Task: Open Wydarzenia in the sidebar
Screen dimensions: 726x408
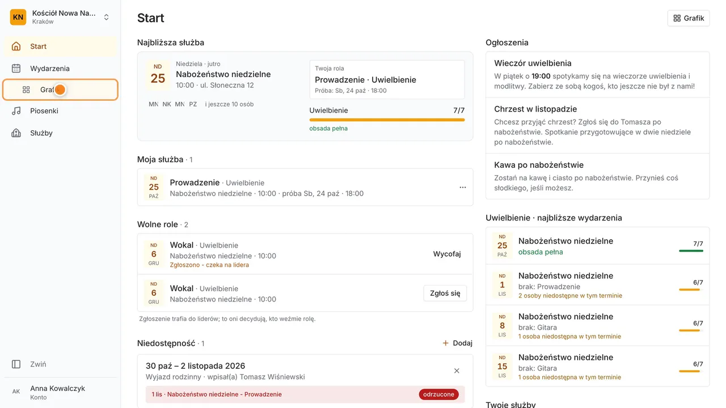Action: (61, 69)
